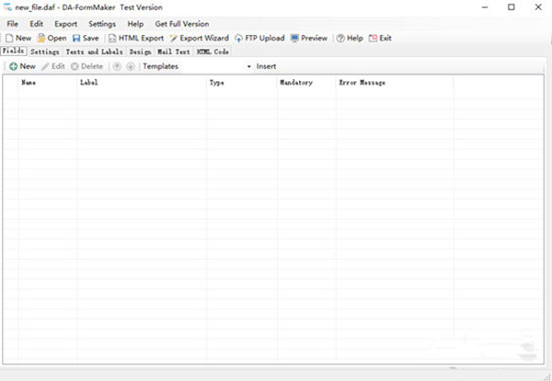Open the Help menu
The image size is (552, 381).
coord(135,24)
